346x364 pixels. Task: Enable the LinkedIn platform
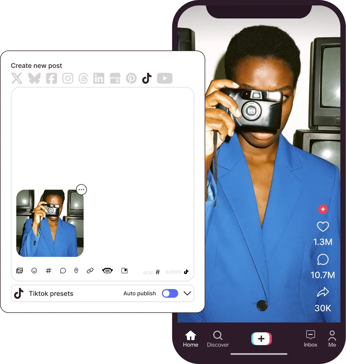98,78
